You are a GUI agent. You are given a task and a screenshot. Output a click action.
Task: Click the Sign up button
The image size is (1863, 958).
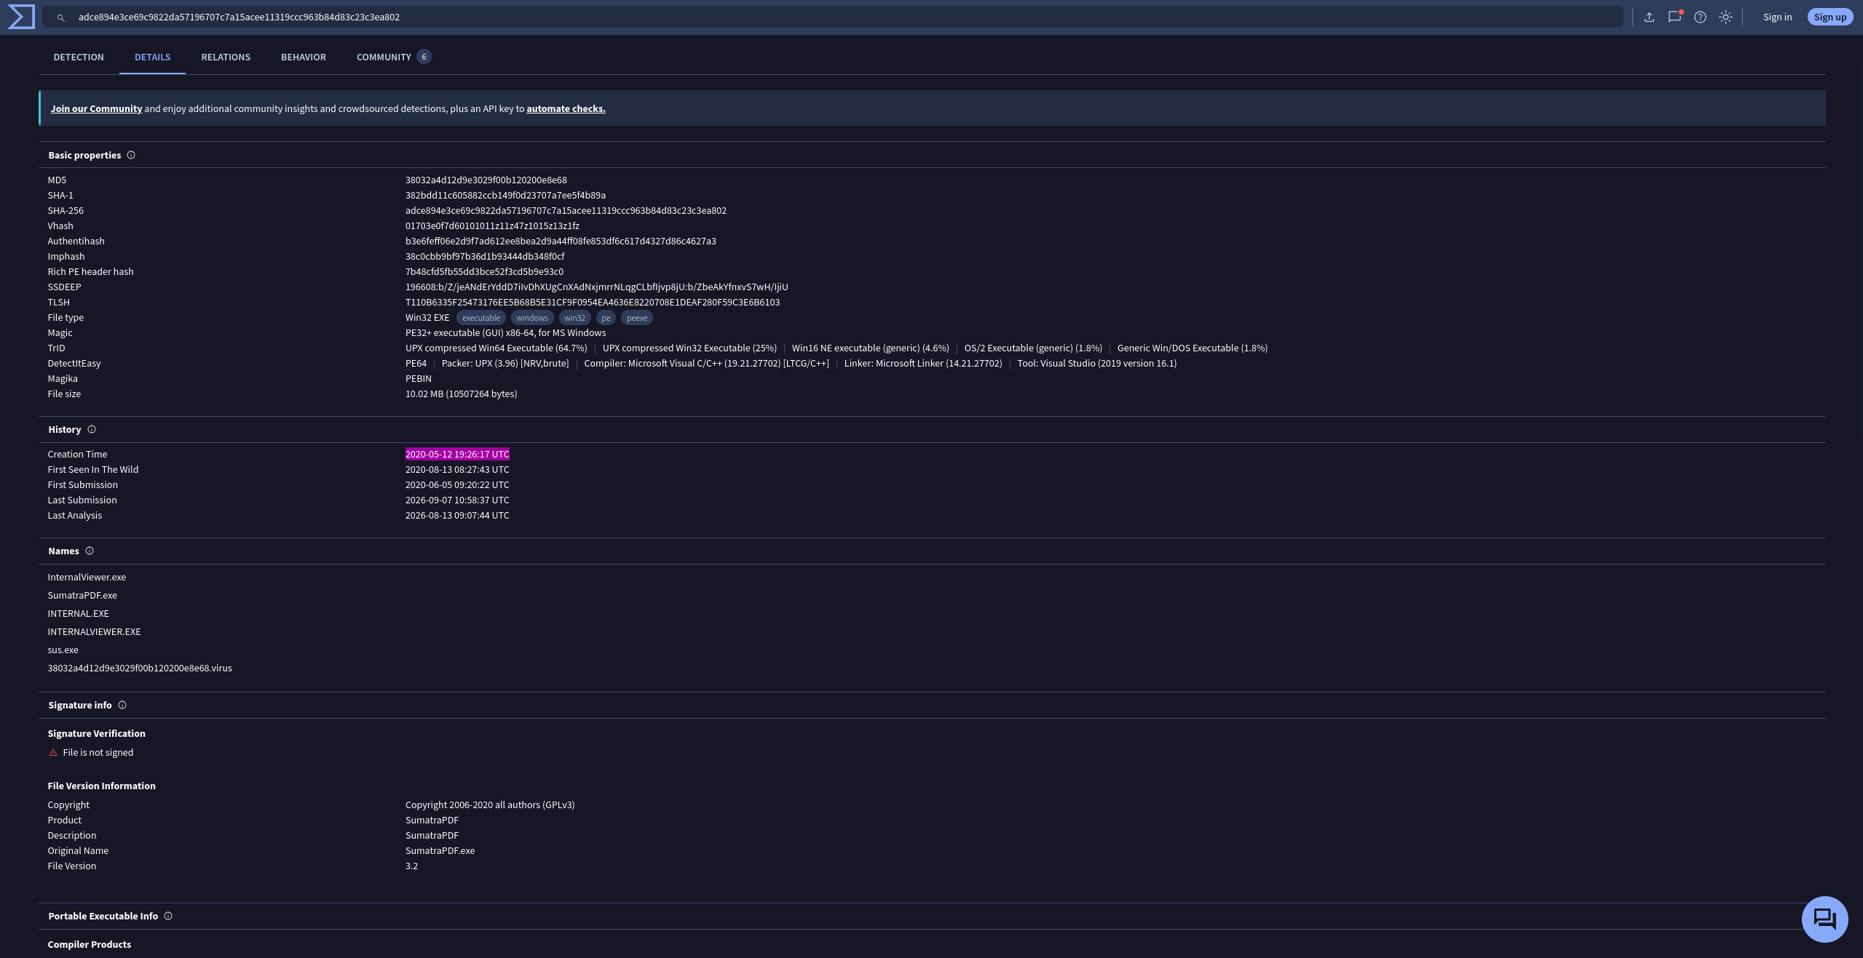[1830, 17]
